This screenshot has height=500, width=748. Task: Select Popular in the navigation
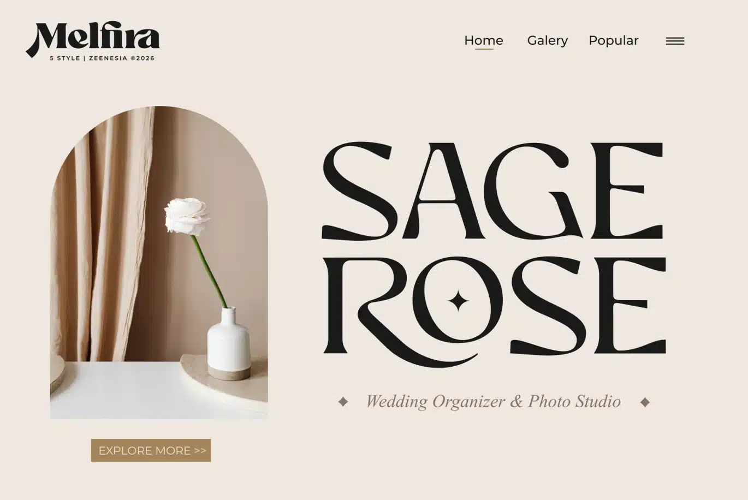pos(613,40)
